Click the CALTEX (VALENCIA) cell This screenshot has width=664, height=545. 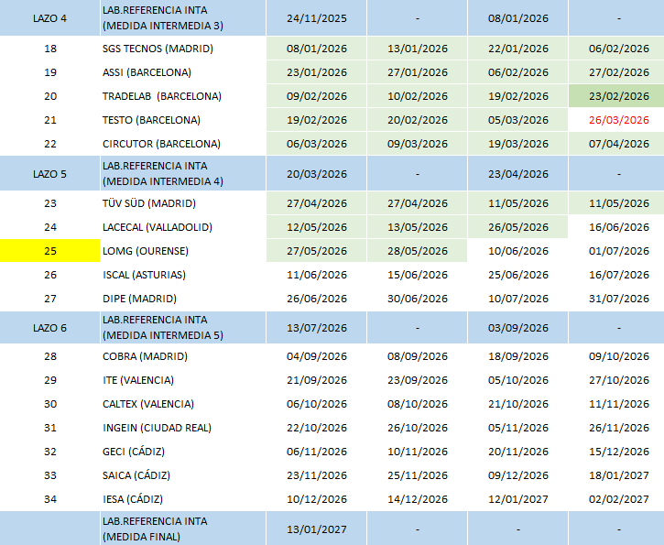tap(182, 404)
